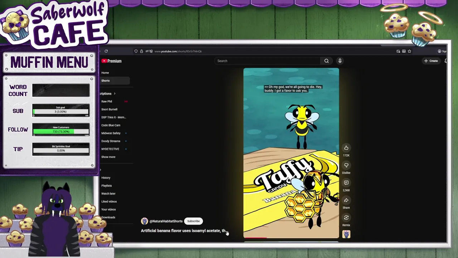Click the YouTube Shorts URL in the address bar
Image resolution: width=458 pixels, height=258 pixels.
tap(178, 51)
